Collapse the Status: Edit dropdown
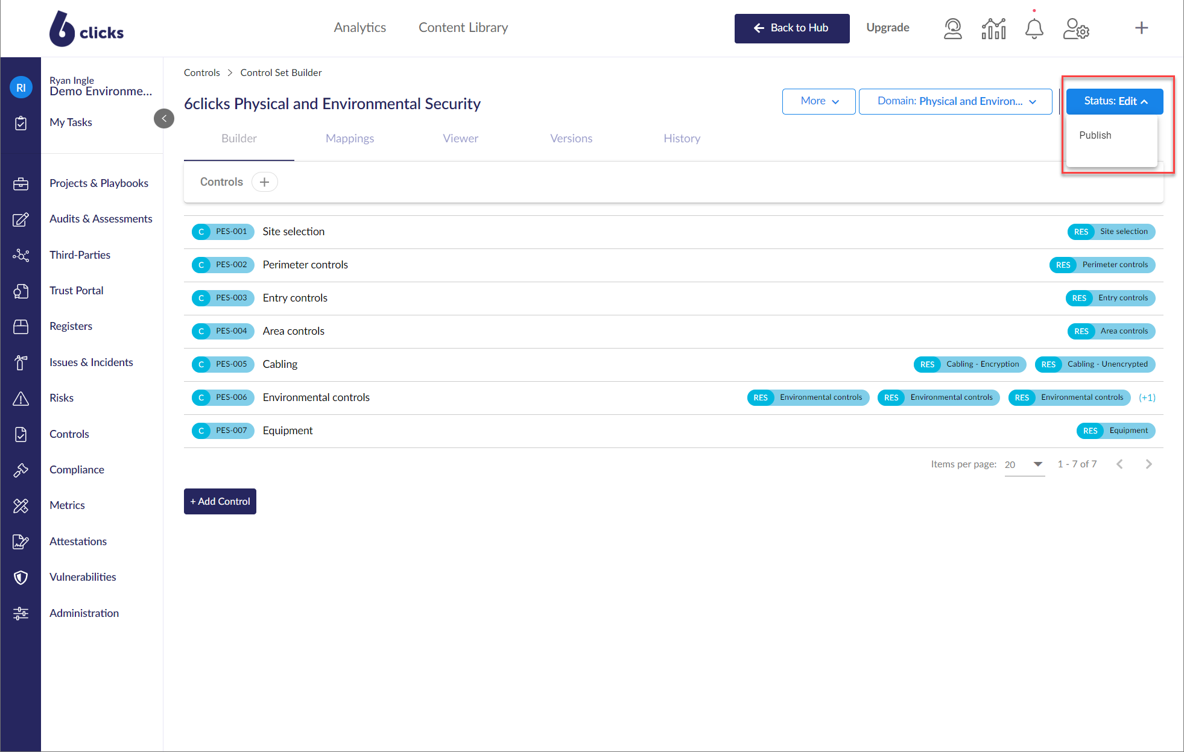The height and width of the screenshot is (752, 1184). (x=1115, y=101)
